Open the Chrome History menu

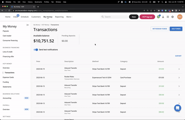pos(30,2)
